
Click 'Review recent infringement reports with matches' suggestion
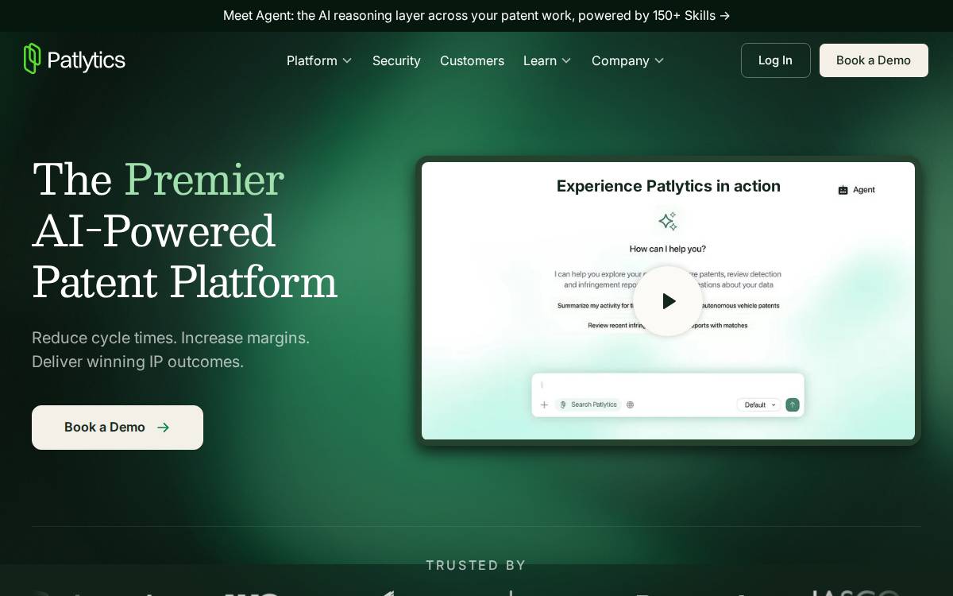tap(668, 325)
